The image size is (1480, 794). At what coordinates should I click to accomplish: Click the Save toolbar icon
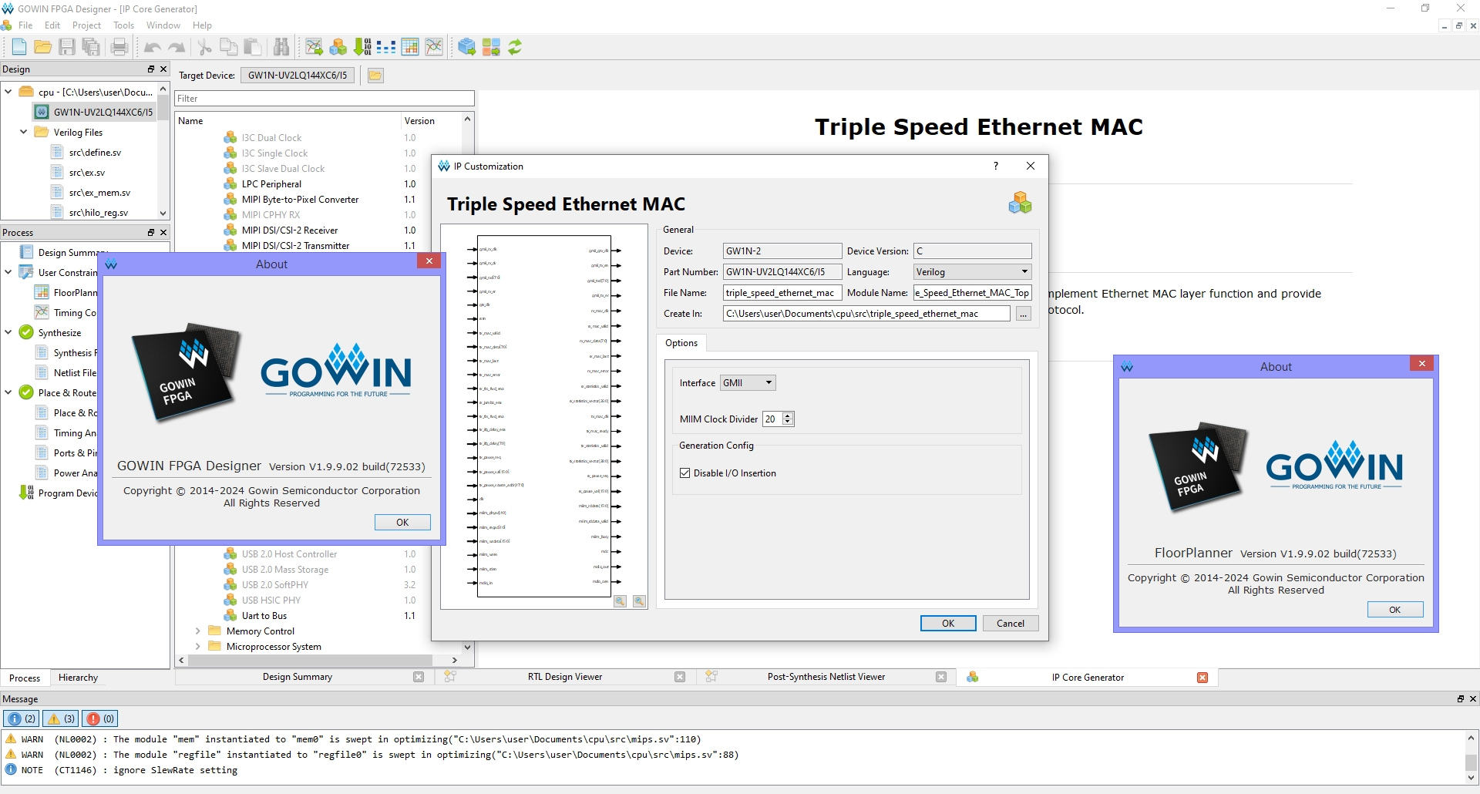67,47
